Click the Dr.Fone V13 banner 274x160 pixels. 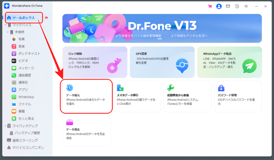click(x=162, y=28)
